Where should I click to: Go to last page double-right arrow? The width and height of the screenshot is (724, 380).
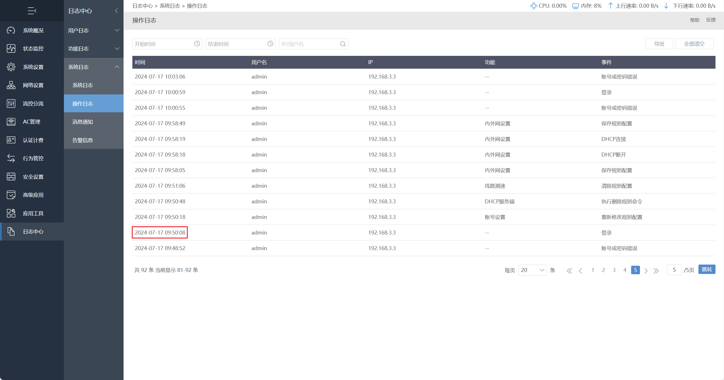pos(656,271)
